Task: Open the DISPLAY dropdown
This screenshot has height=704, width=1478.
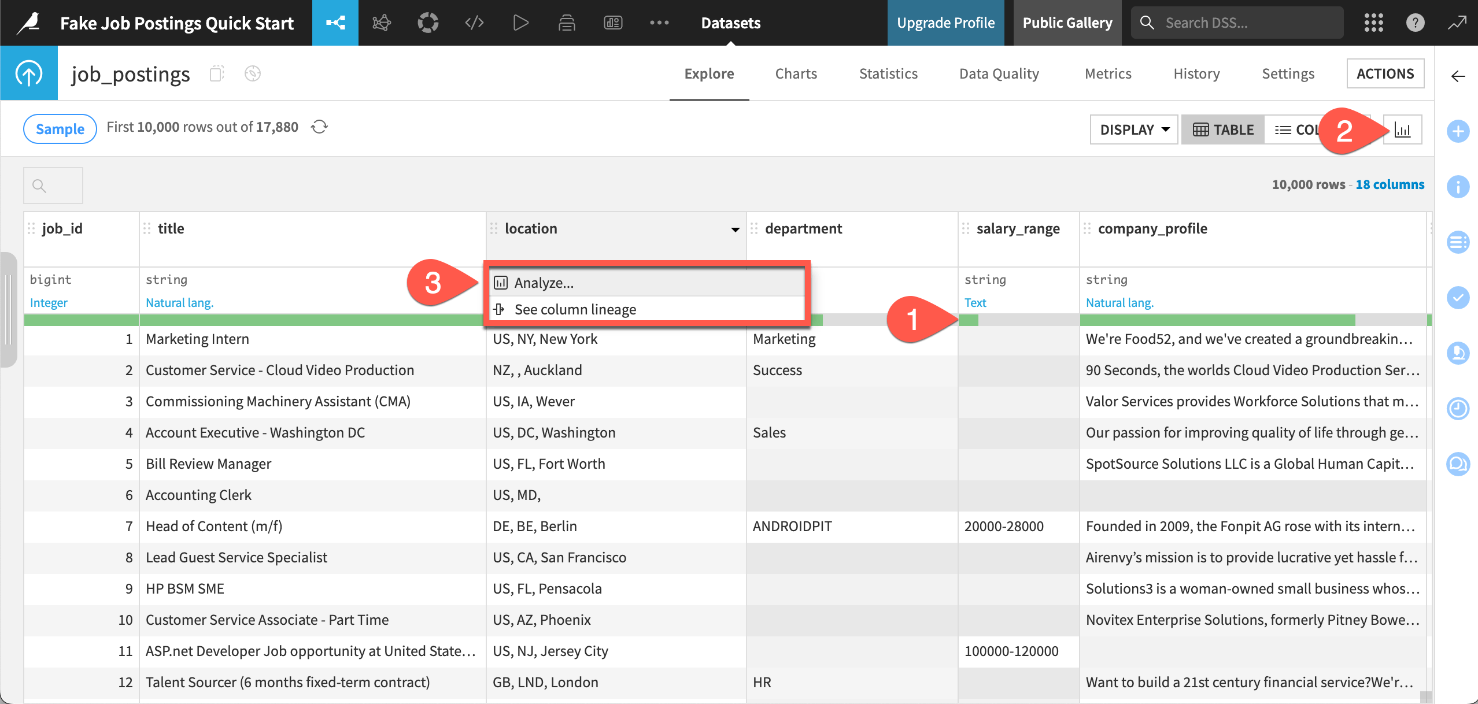Action: coord(1132,129)
